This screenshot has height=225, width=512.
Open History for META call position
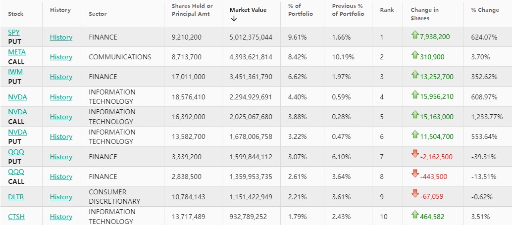pos(61,57)
